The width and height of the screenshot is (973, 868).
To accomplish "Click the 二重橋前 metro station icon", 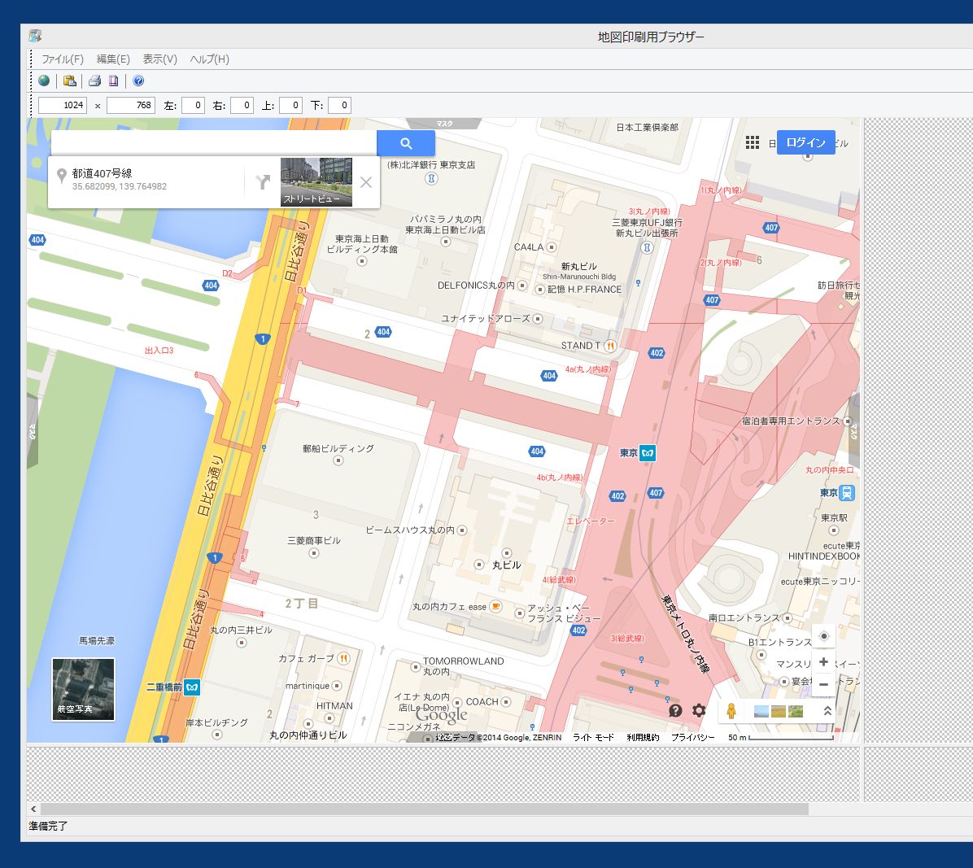I will tap(192, 687).
